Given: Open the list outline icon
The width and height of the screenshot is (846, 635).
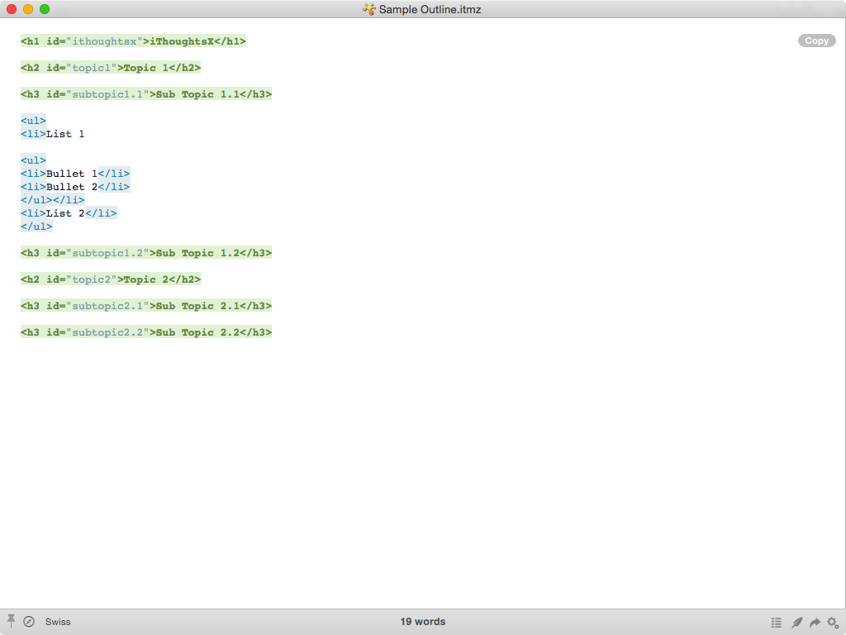Looking at the screenshot, I should pyautogui.click(x=777, y=623).
